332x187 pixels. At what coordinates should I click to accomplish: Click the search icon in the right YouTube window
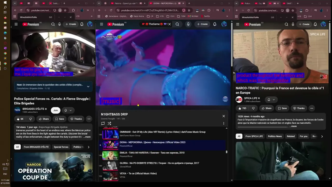click(x=286, y=24)
